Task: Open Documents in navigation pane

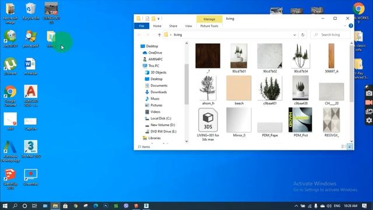Action: (156, 86)
